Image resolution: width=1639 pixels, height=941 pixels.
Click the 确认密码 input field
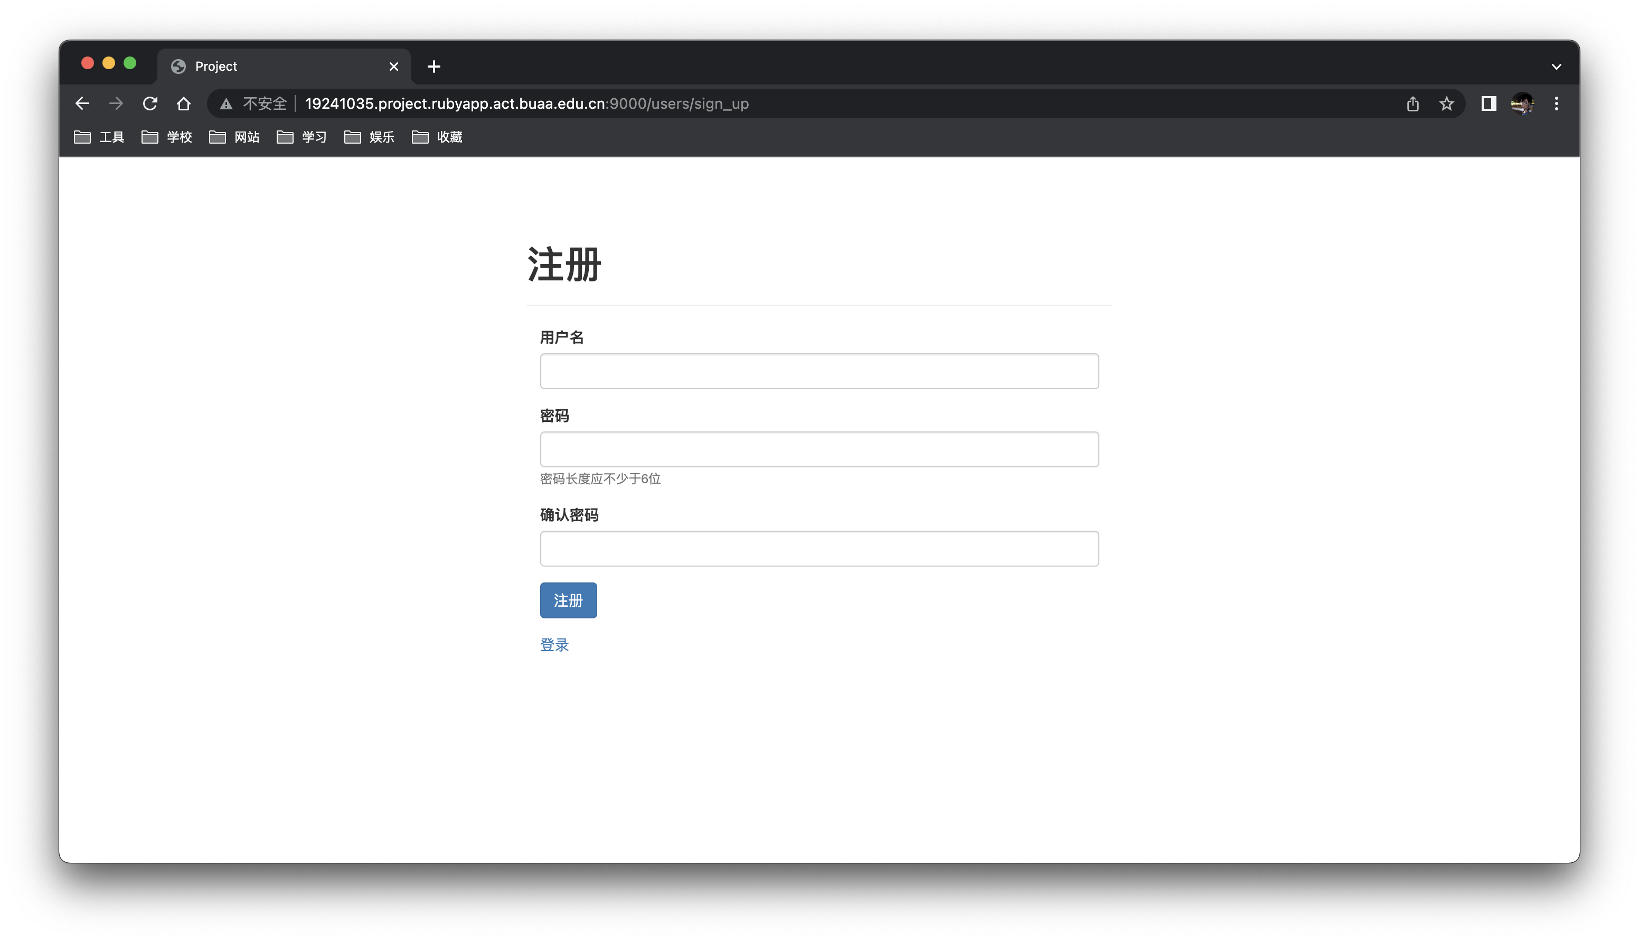click(x=819, y=549)
